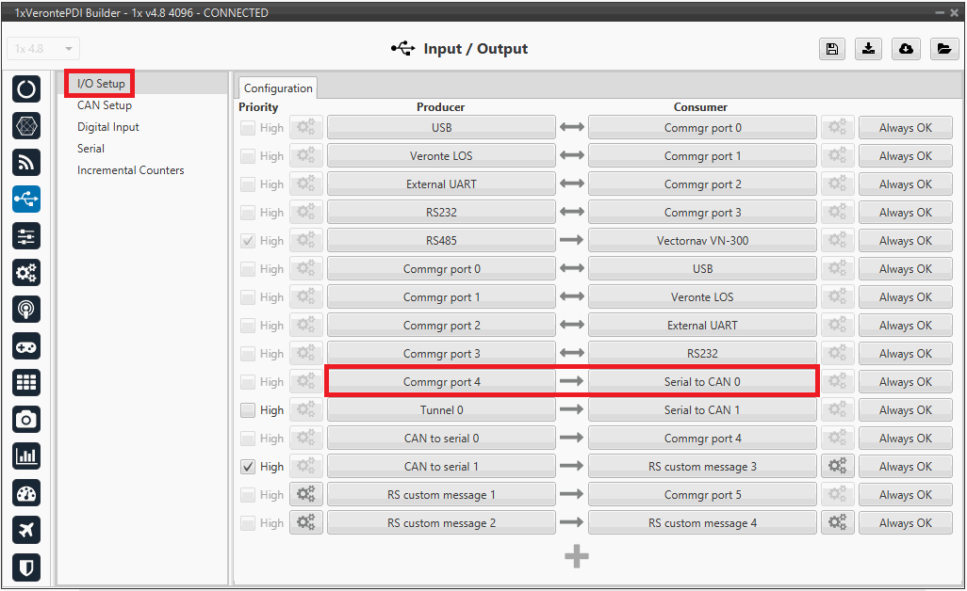The height and width of the screenshot is (591, 967).
Task: Open the airplane icon section in the sidebar
Action: (26, 530)
